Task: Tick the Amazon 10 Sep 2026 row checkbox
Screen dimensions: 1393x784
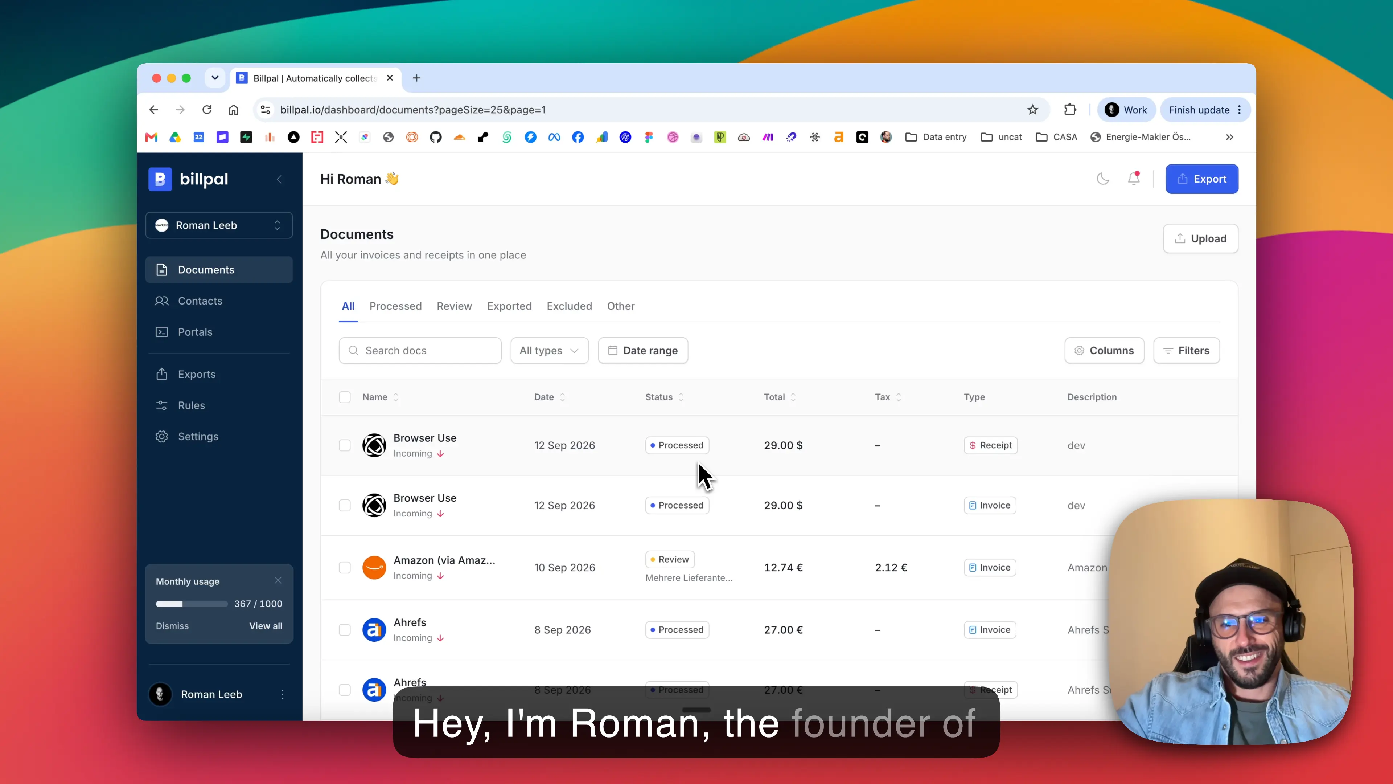Action: [x=345, y=568]
